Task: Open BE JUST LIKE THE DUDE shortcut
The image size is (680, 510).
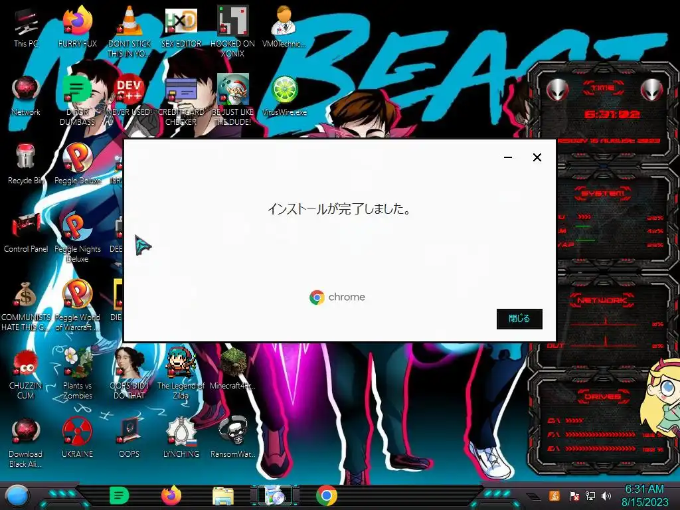Action: (233, 100)
